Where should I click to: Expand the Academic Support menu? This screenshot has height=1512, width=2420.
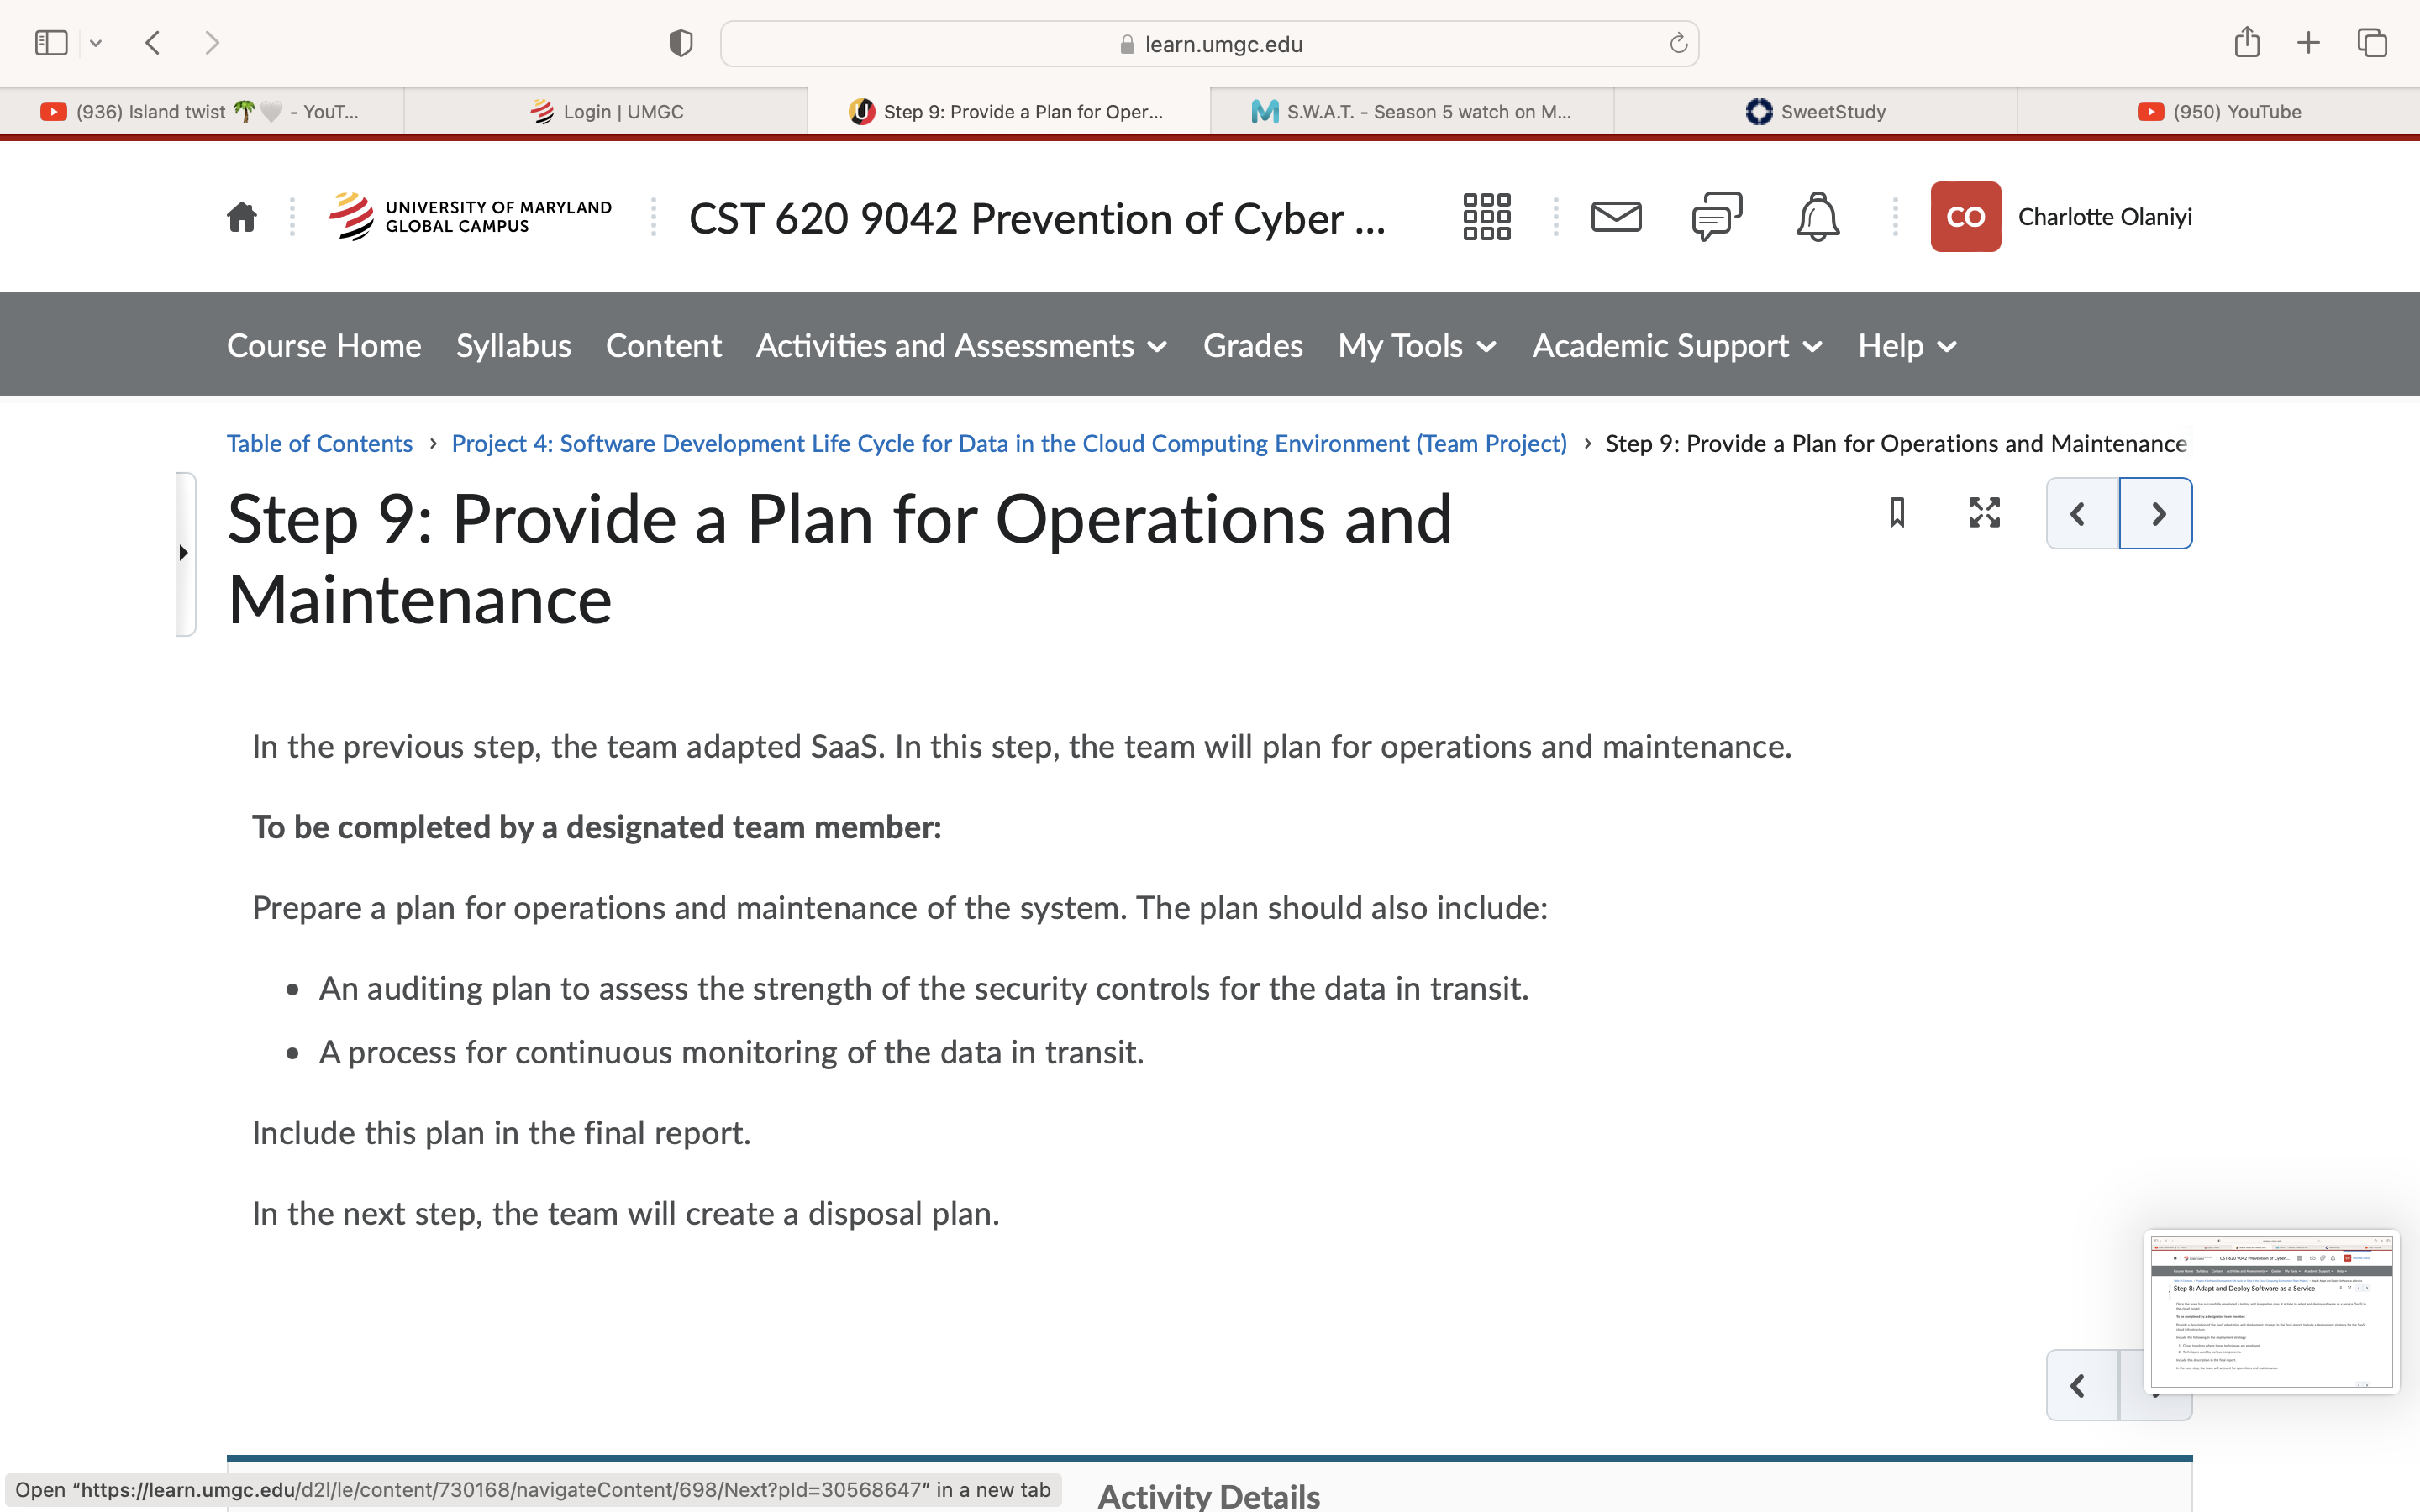coord(1677,346)
